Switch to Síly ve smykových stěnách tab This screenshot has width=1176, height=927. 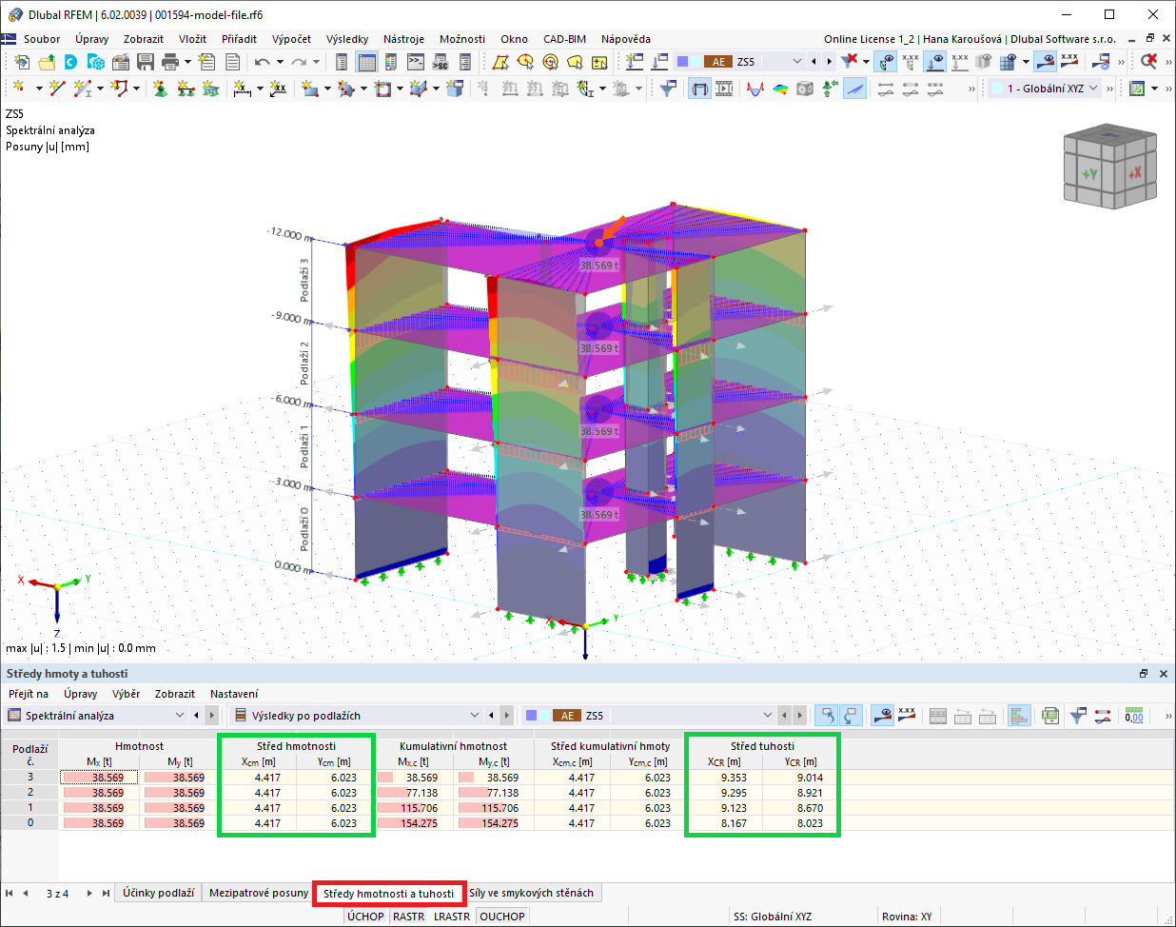click(531, 893)
